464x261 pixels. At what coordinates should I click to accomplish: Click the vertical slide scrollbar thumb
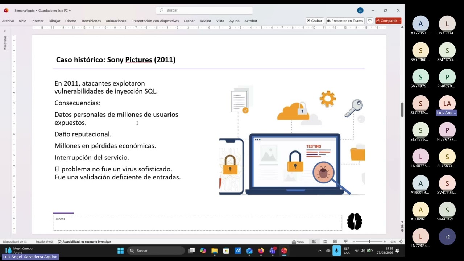(x=402, y=110)
